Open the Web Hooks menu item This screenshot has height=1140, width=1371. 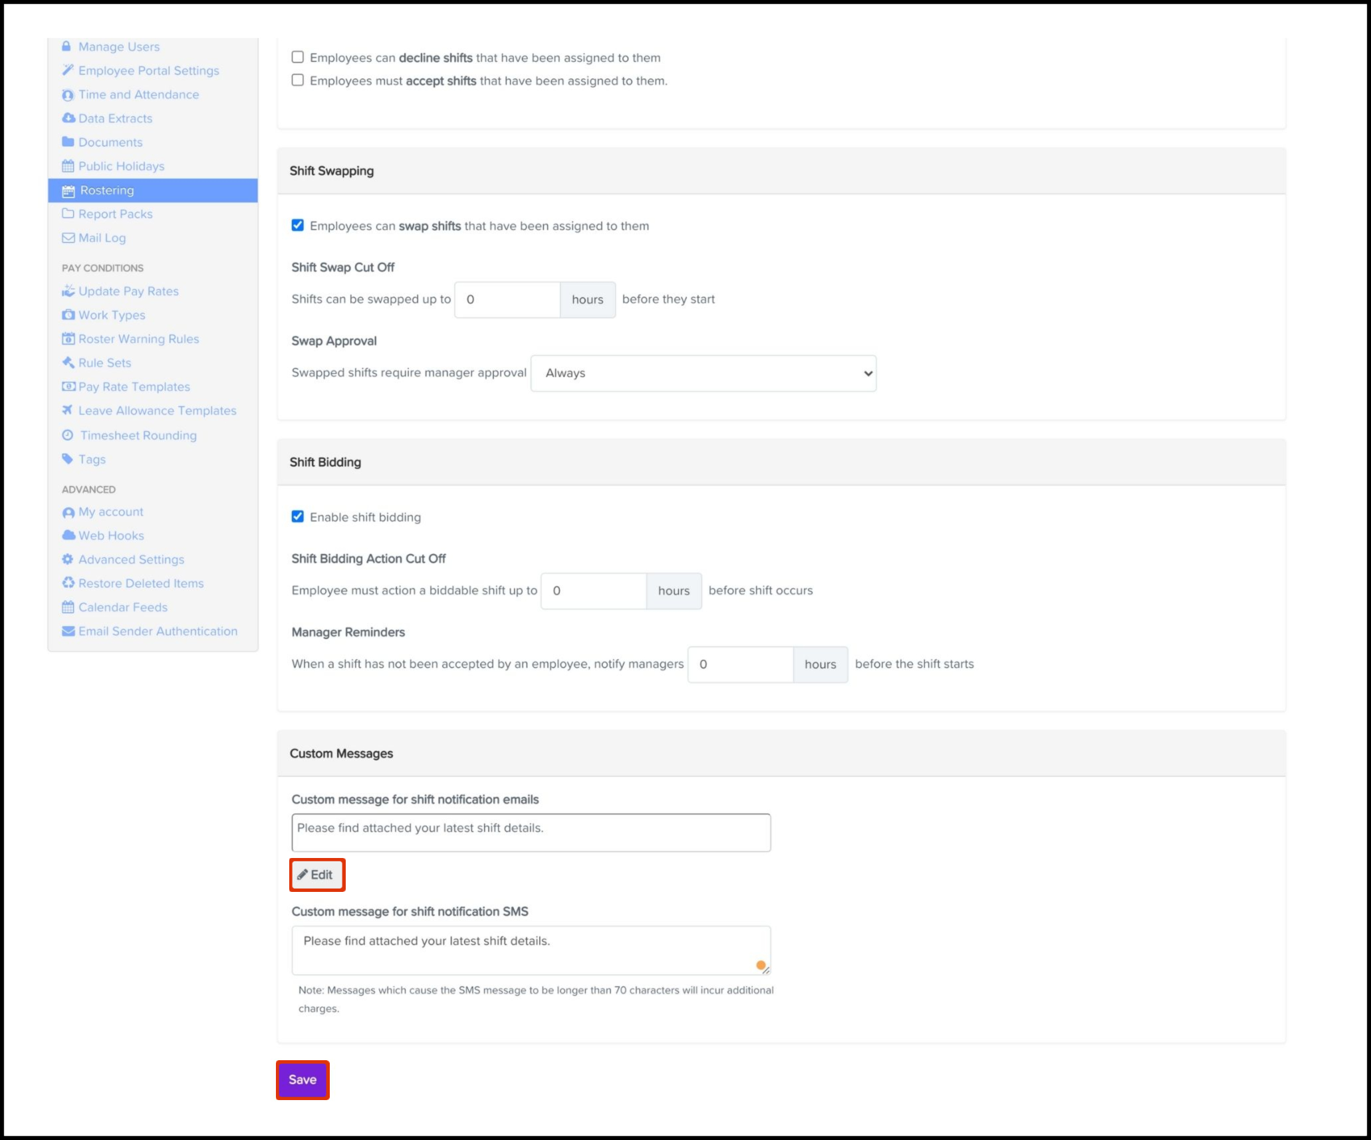(111, 535)
